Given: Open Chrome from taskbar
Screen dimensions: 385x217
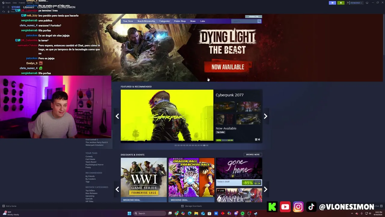Looking at the screenshot, I should 177,213.
